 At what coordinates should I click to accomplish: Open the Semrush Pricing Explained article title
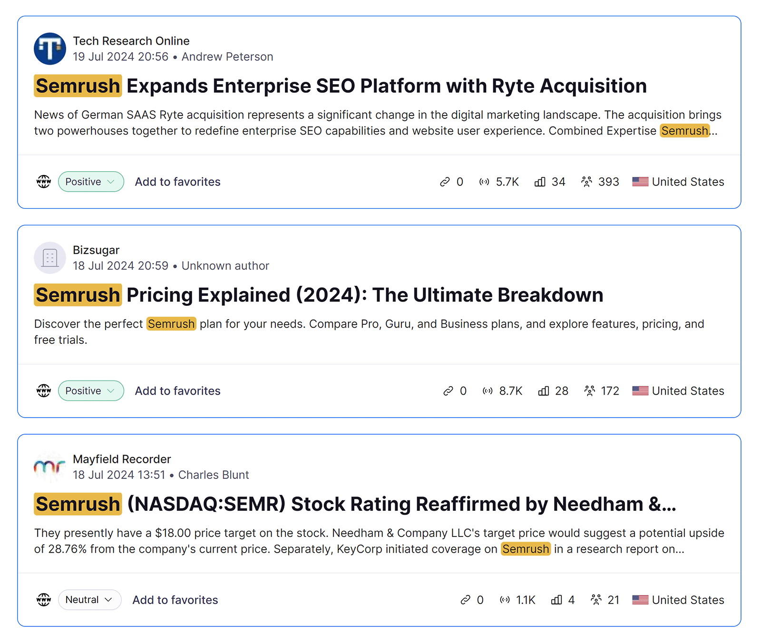[x=318, y=295]
